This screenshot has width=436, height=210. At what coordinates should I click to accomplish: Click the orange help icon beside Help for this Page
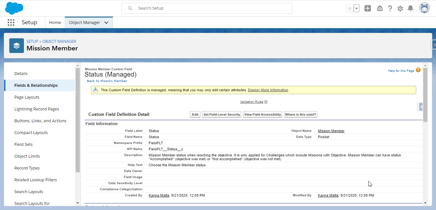click(x=418, y=70)
